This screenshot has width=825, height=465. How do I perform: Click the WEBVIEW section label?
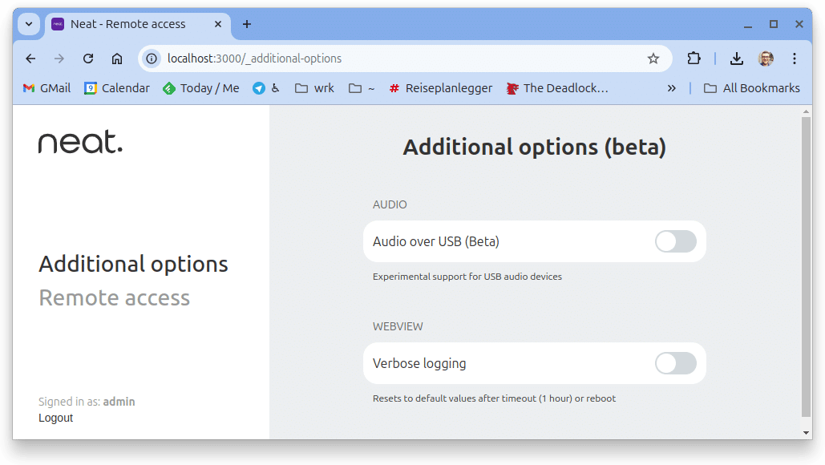(398, 326)
